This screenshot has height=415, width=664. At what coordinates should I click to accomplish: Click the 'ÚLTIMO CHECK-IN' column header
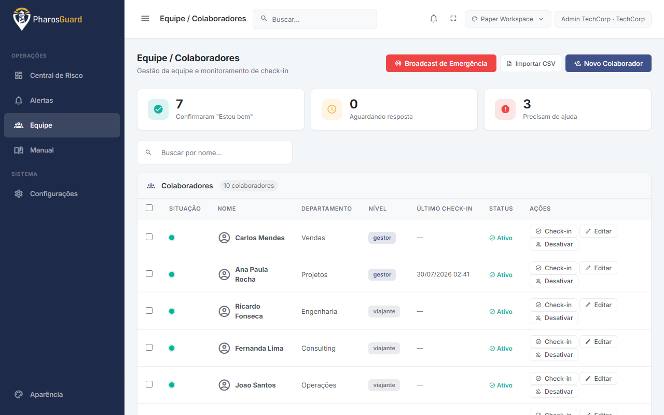445,209
